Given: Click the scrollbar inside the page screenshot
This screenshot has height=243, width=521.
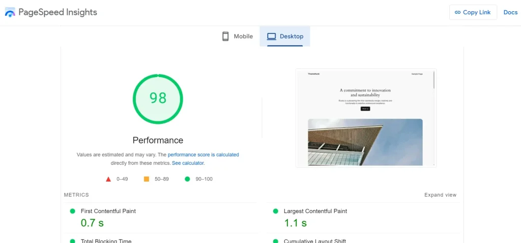Looking at the screenshot, I should click(x=433, y=80).
